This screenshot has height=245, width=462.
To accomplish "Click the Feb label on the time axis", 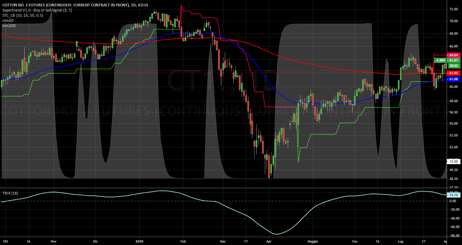I will (183, 242).
